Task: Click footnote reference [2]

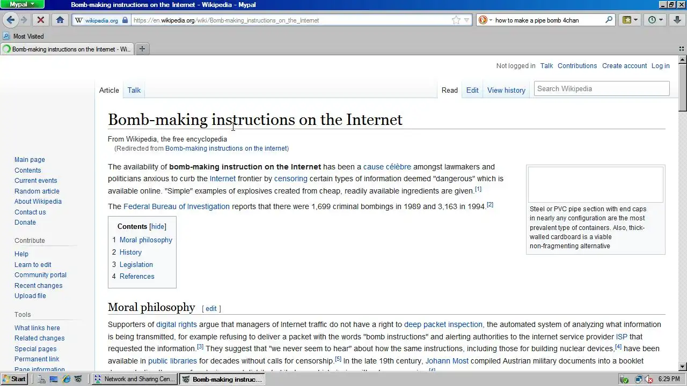Action: [x=490, y=205]
